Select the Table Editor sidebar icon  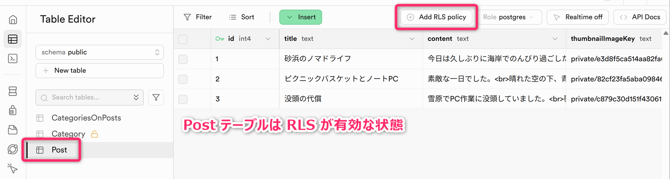click(x=13, y=39)
